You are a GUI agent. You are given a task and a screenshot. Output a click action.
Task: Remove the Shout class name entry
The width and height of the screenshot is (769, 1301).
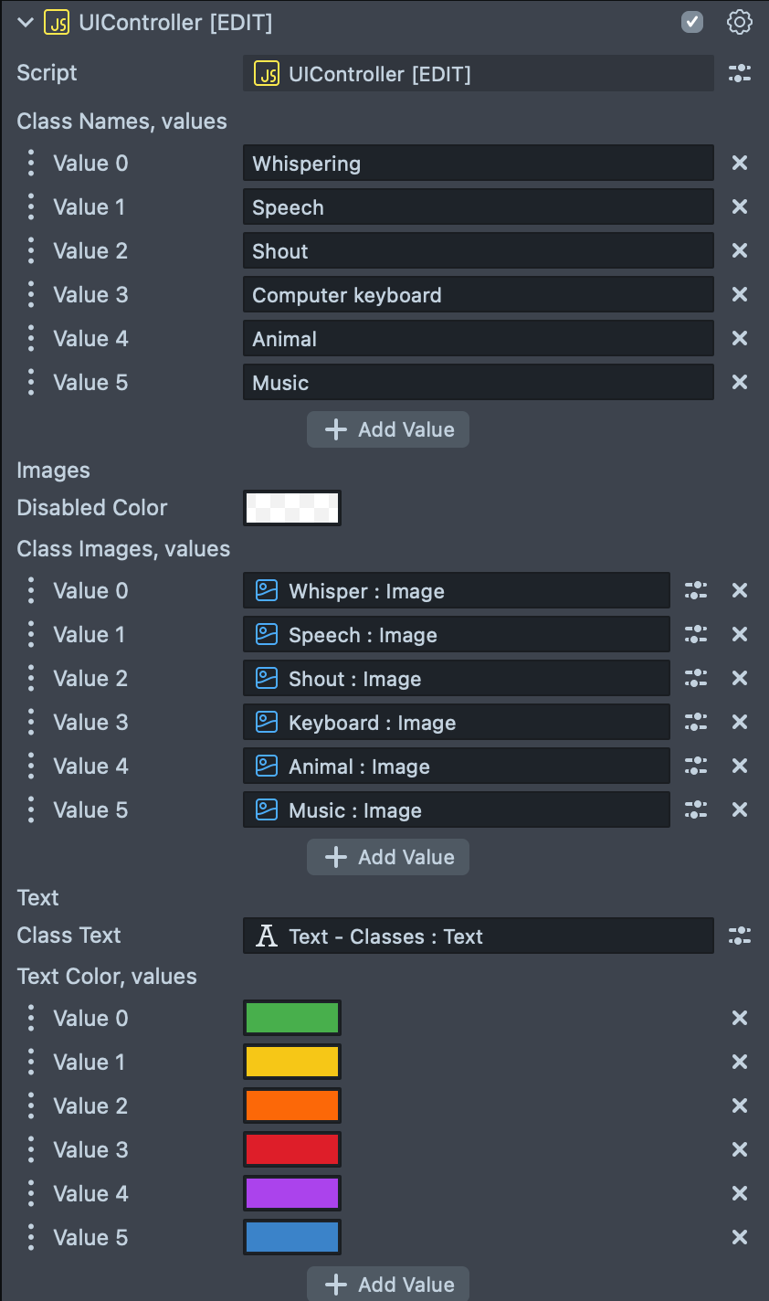tap(740, 250)
